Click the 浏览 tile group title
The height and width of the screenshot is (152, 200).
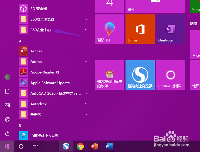click(194, 24)
